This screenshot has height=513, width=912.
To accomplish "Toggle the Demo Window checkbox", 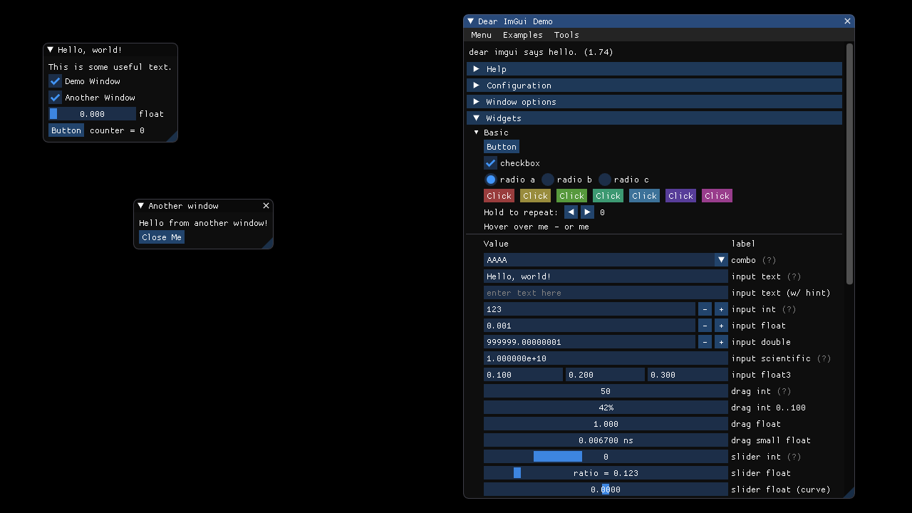I will 55,81.
